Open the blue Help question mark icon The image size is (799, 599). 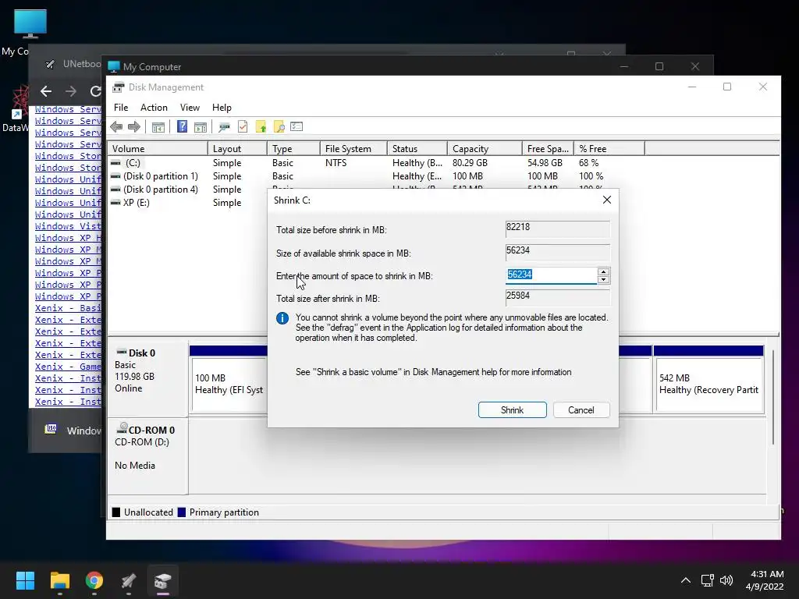pos(182,127)
